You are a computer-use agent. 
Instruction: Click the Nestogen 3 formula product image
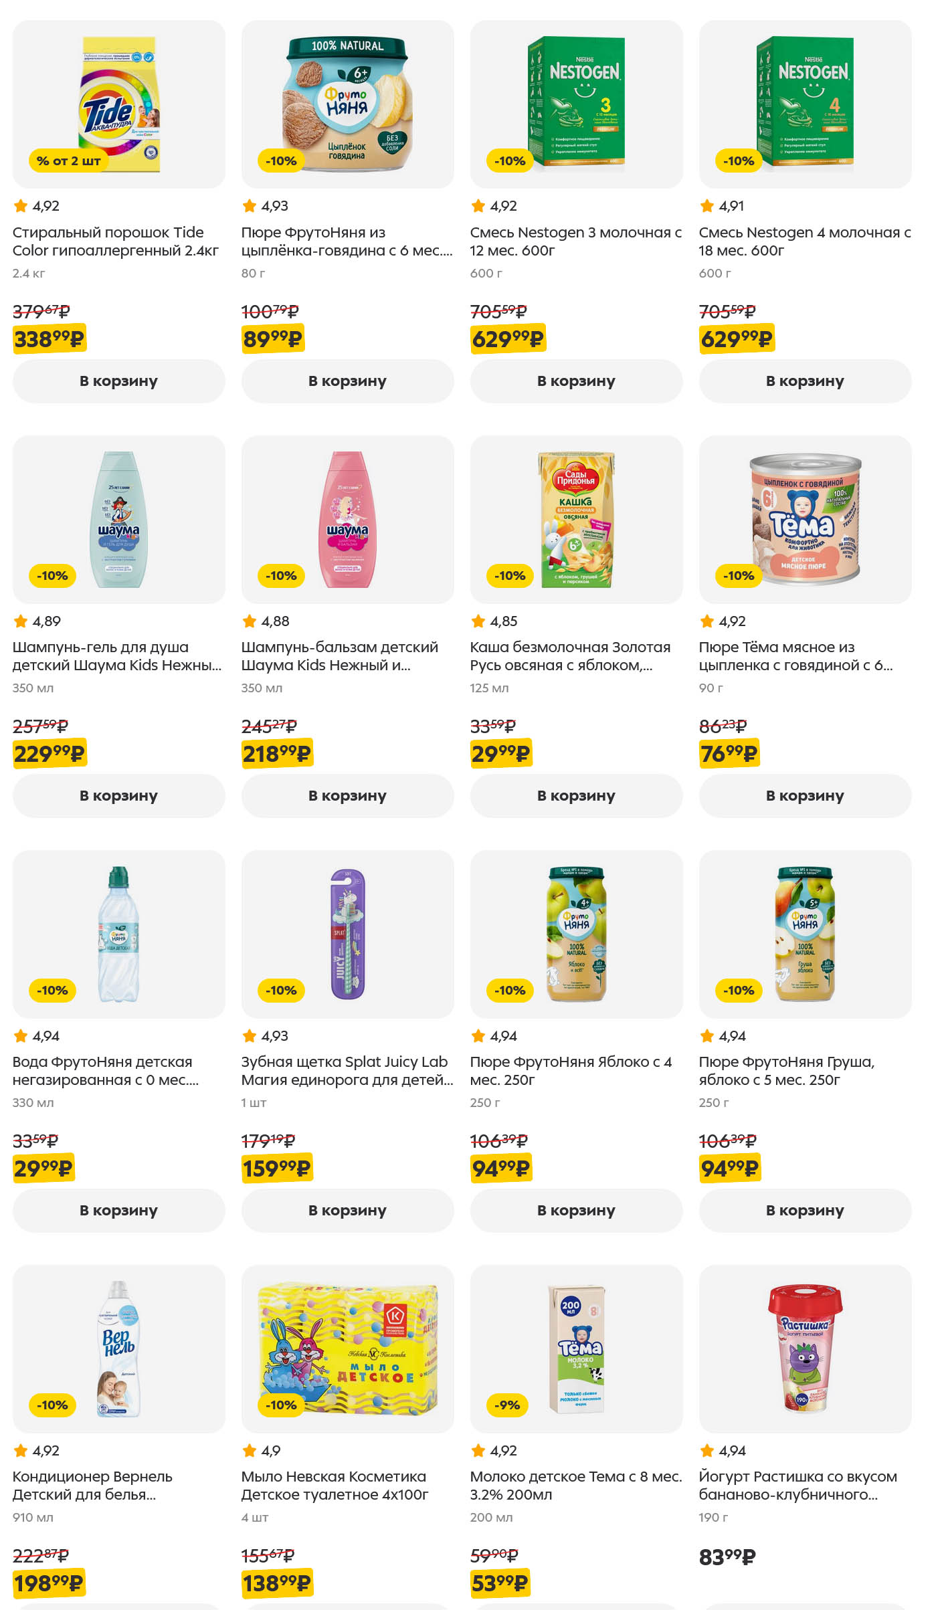pyautogui.click(x=576, y=104)
